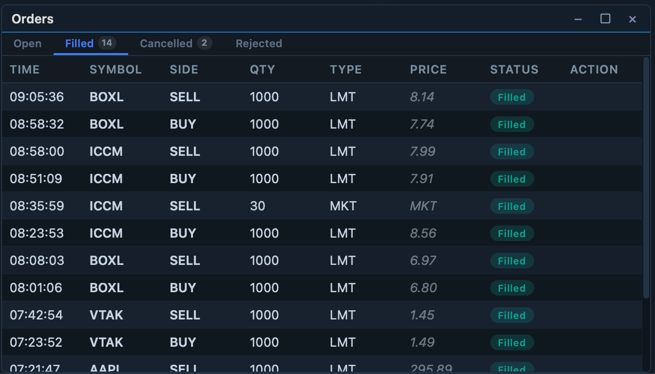Click Filled status badge in 07:42:54 row
The image size is (655, 374).
[x=512, y=315]
